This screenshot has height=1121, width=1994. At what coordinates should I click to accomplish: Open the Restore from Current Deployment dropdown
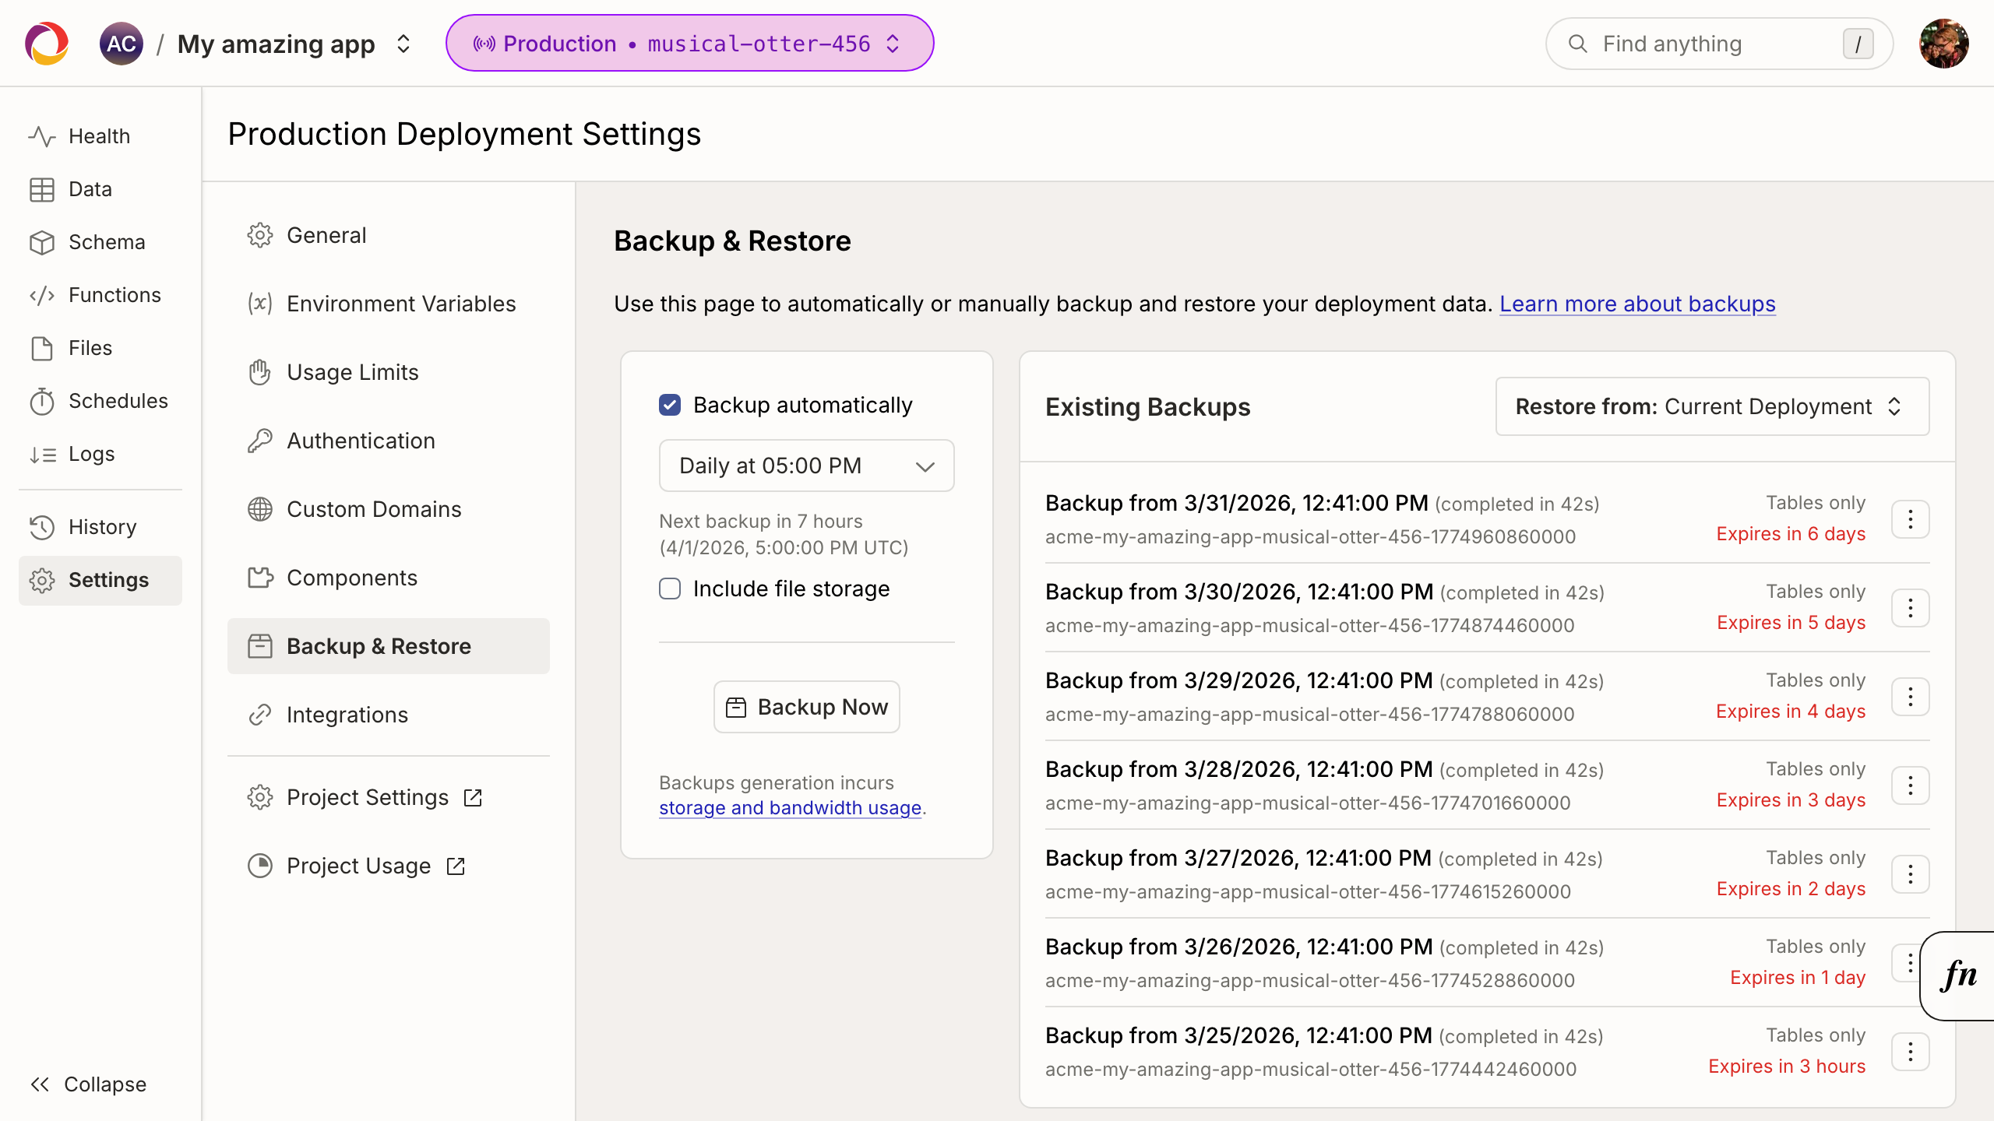click(x=1712, y=406)
